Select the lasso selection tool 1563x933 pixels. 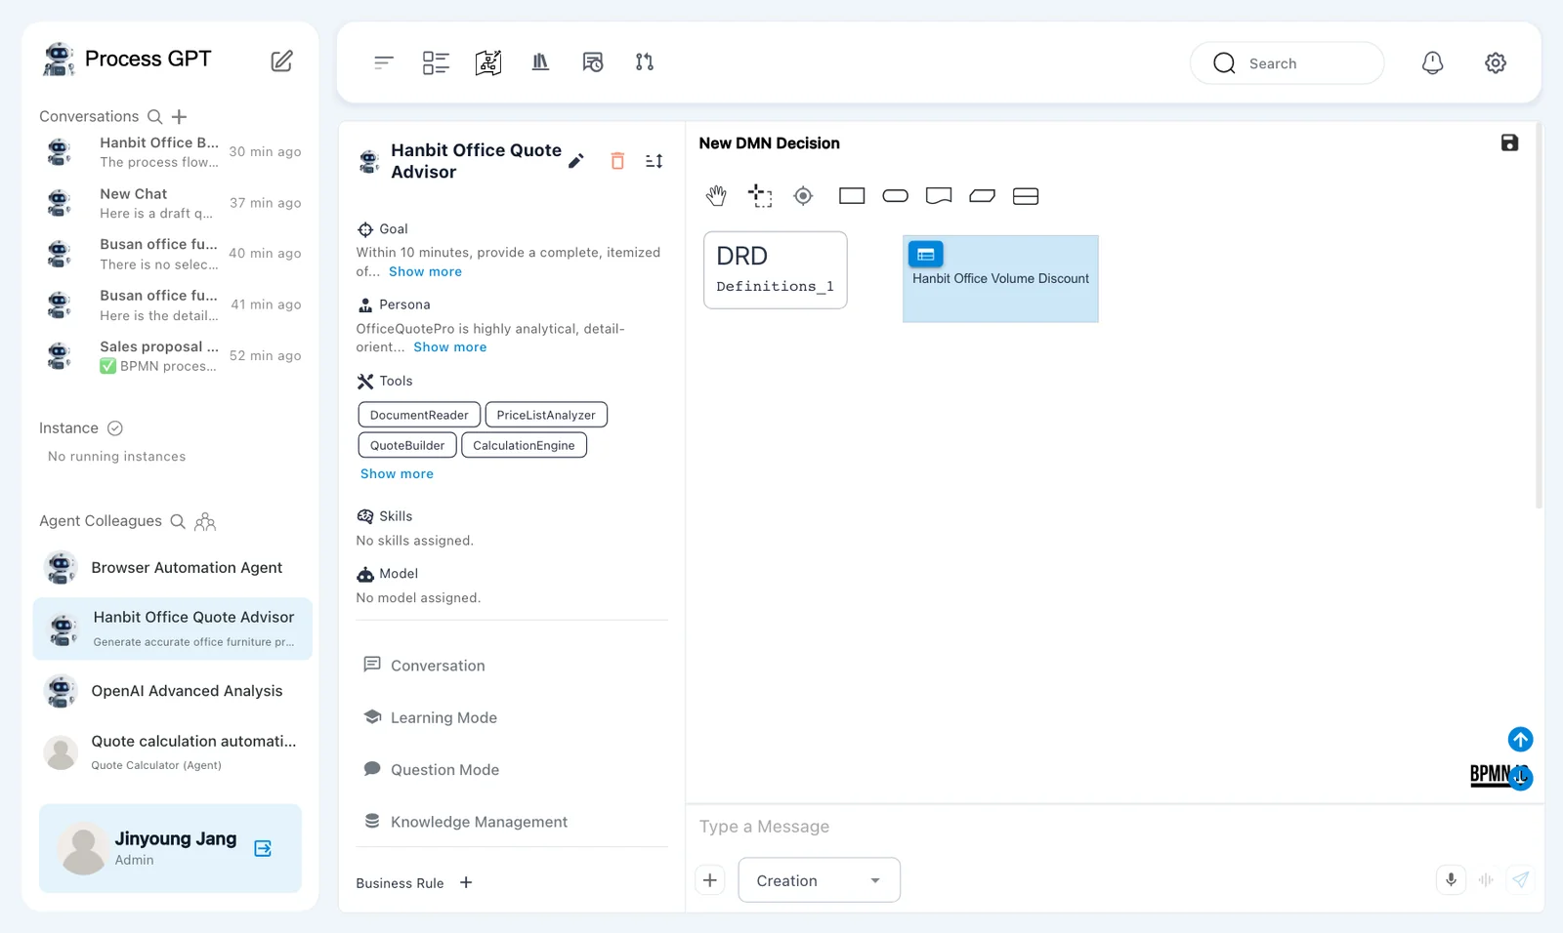pyautogui.click(x=760, y=196)
